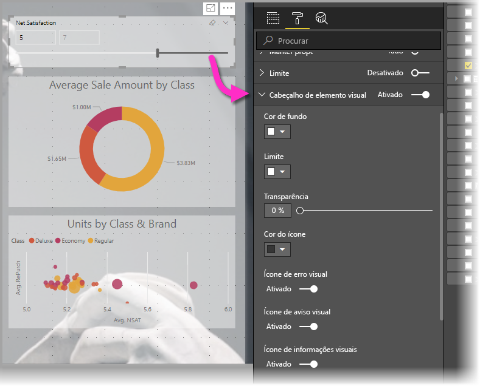
Task: Select the Format paint roller icon
Action: tap(297, 18)
